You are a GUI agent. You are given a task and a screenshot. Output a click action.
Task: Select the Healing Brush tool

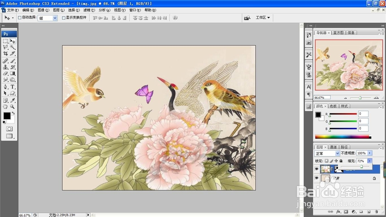(5, 61)
